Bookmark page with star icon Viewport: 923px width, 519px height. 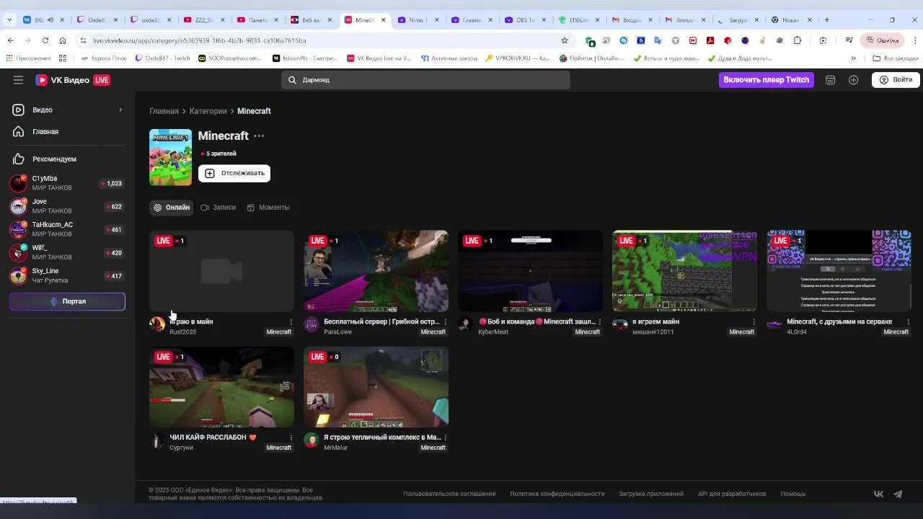click(565, 40)
